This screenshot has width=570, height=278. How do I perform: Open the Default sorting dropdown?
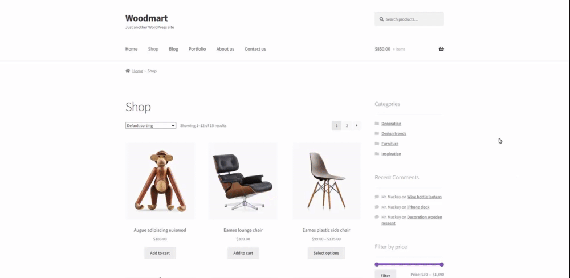(x=150, y=125)
